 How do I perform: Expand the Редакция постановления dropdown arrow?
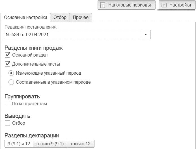pyautogui.click(x=146, y=34)
